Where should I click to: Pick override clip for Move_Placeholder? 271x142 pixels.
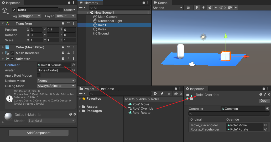[x=266, y=125]
